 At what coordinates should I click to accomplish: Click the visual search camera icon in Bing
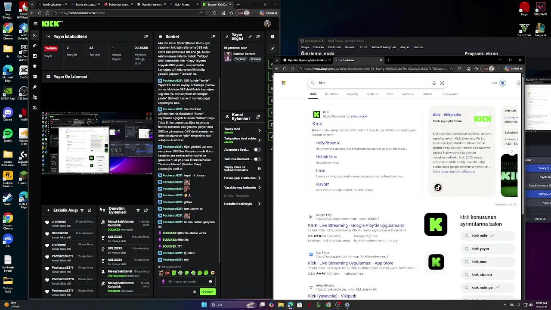point(442,83)
